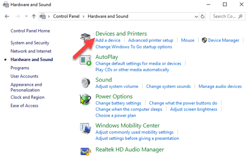250x167 pixels.
Task: Click the Windows Mobility Center icon
Action: pyautogui.click(x=86, y=128)
